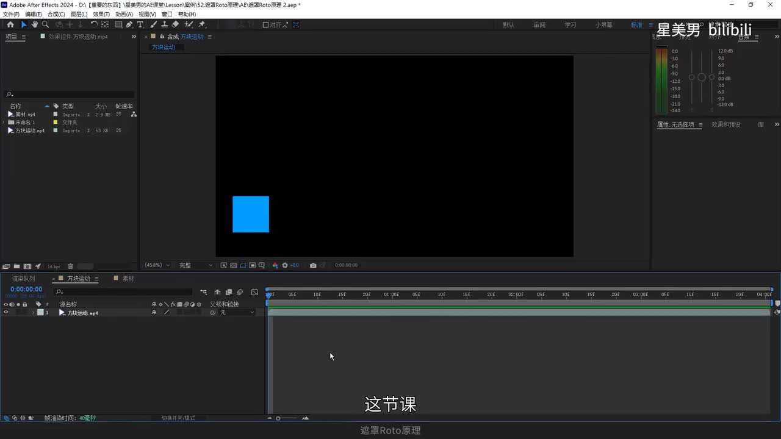The width and height of the screenshot is (781, 439).
Task: Toggle fast previews in the viewer
Action: click(224, 265)
